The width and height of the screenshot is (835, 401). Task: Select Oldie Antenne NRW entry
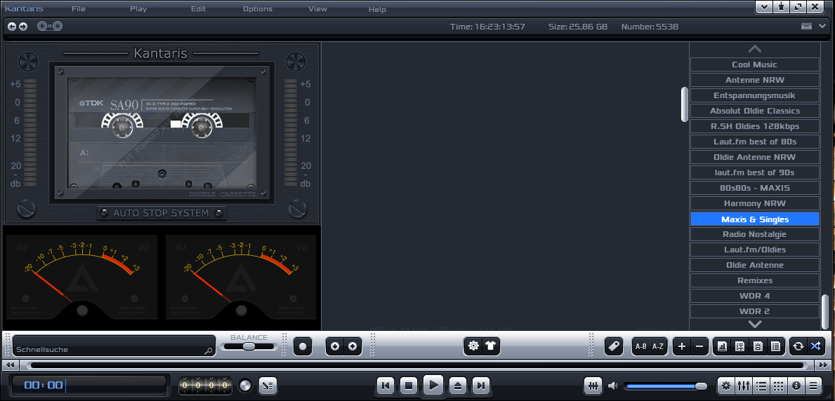(754, 157)
